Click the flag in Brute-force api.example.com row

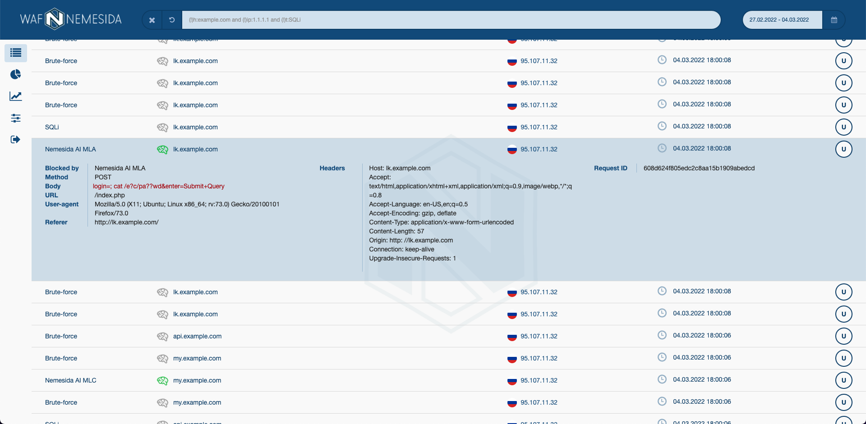click(x=512, y=337)
